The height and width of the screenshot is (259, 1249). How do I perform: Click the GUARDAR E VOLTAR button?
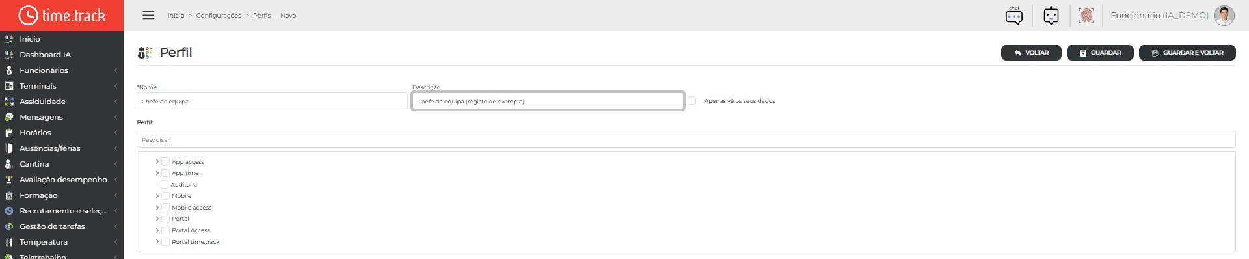click(1187, 53)
